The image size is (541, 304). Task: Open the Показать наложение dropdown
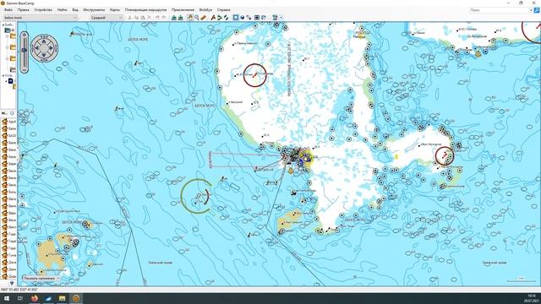pyautogui.click(x=41, y=278)
